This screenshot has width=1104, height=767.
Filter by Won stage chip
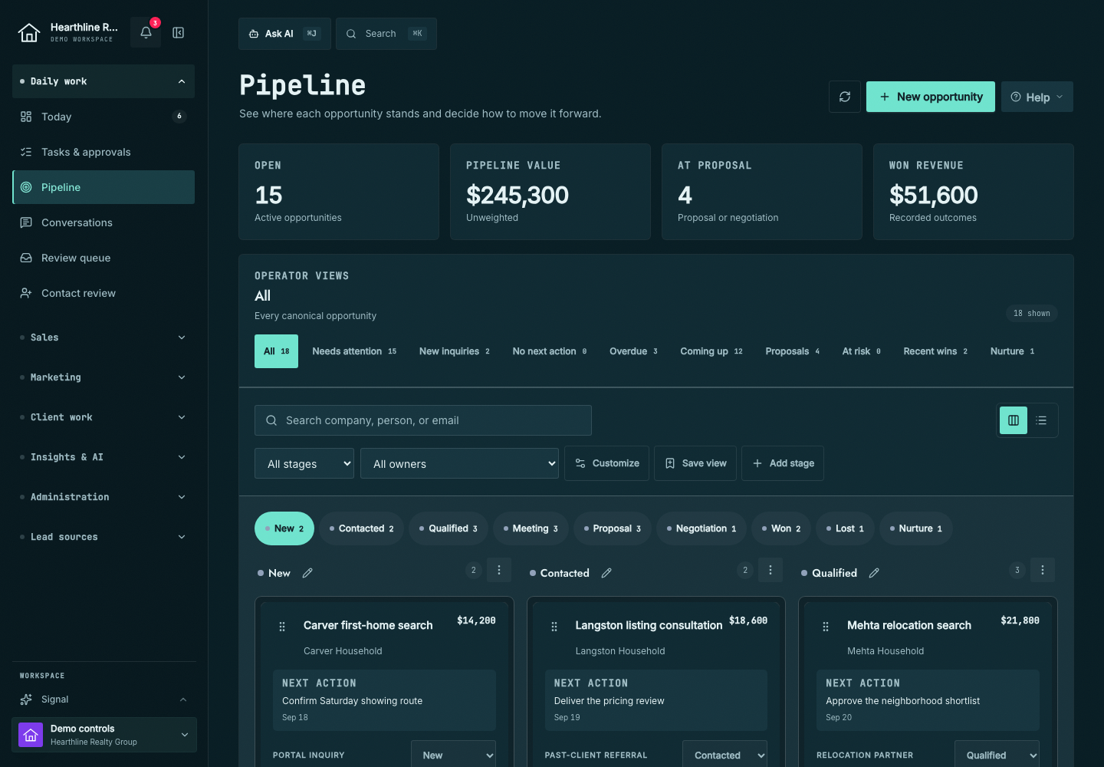coord(781,528)
